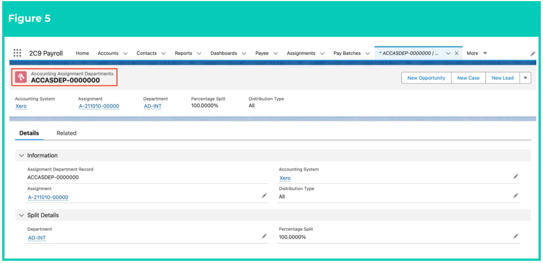This screenshot has width=543, height=263.
Task: Click the New Lead button
Action: pos(502,77)
